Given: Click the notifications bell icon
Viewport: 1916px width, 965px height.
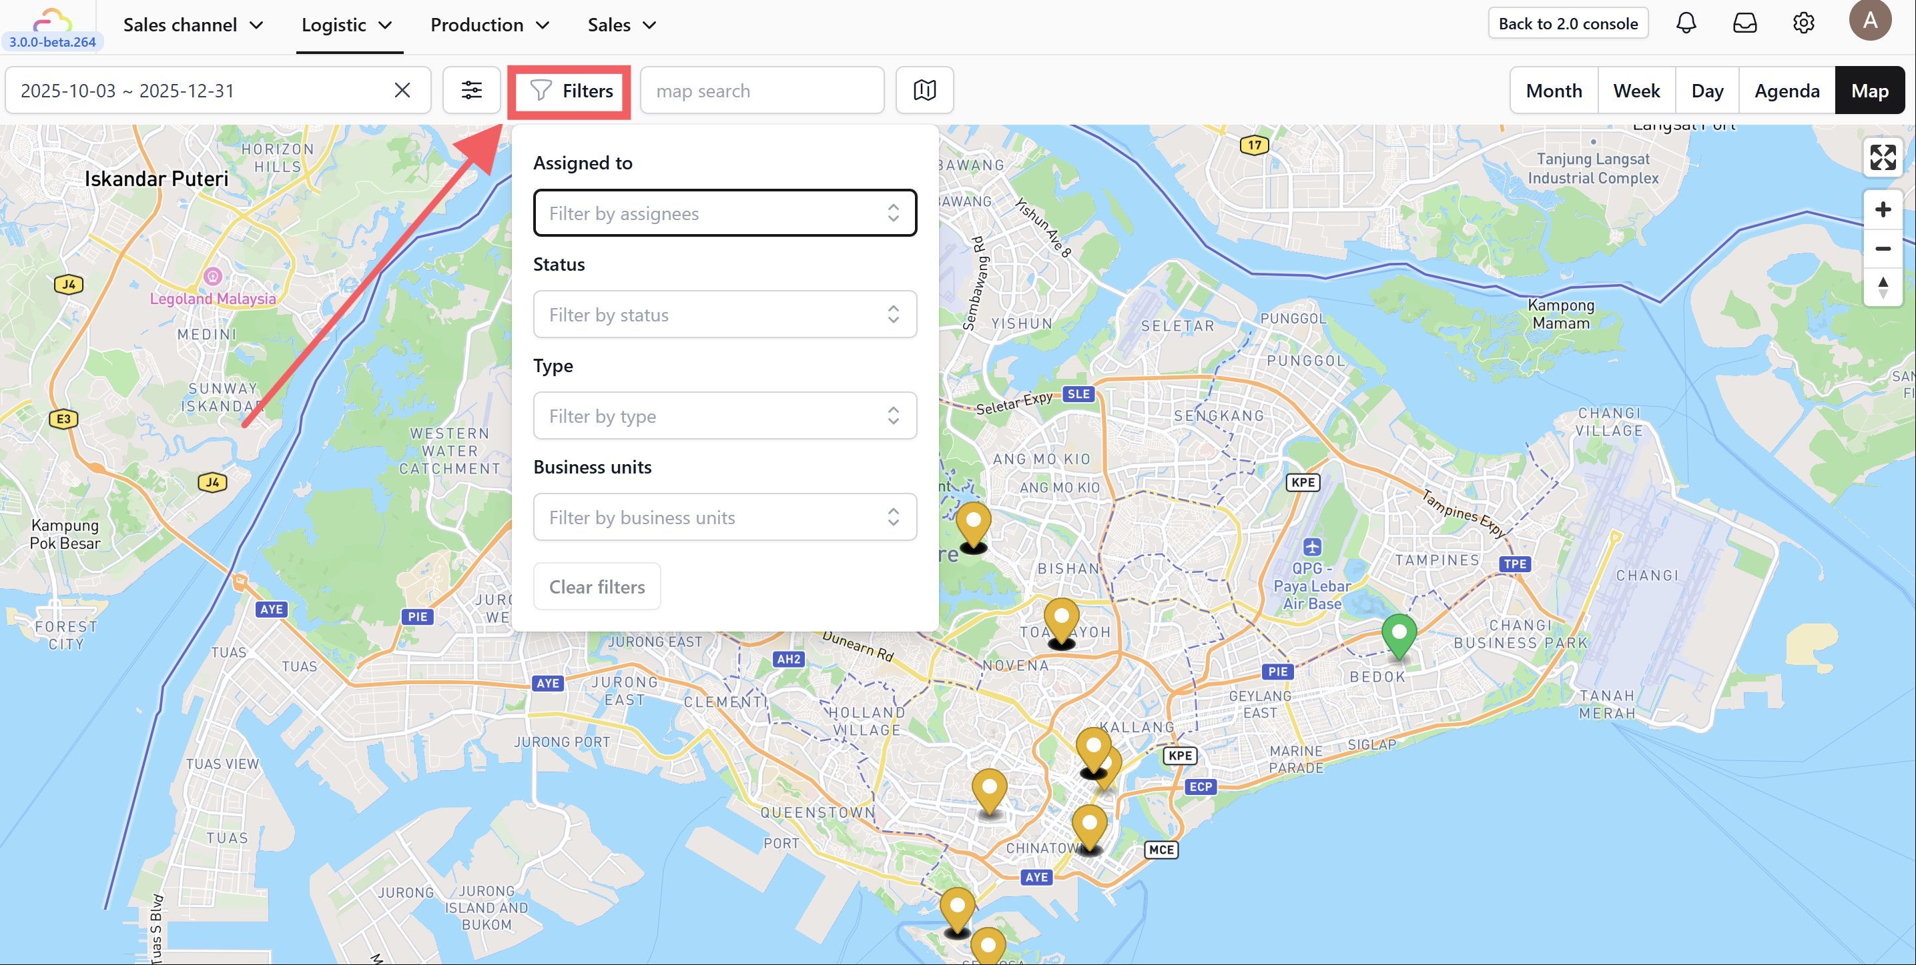Looking at the screenshot, I should click(x=1686, y=23).
